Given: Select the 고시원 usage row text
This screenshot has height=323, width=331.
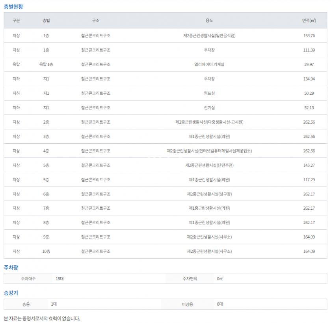Looking at the screenshot, I should coord(209,122).
